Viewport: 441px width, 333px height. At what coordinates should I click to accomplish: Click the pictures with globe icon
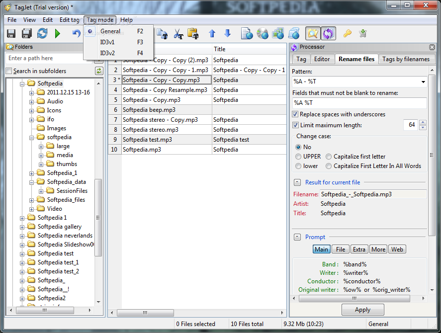(278, 33)
